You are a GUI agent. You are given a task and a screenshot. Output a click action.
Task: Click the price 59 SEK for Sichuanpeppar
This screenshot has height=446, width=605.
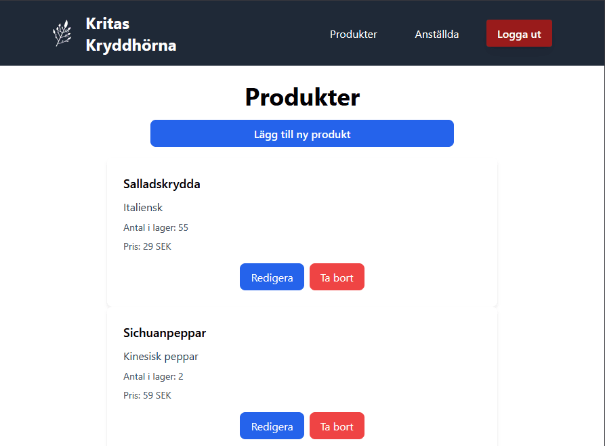coord(147,395)
